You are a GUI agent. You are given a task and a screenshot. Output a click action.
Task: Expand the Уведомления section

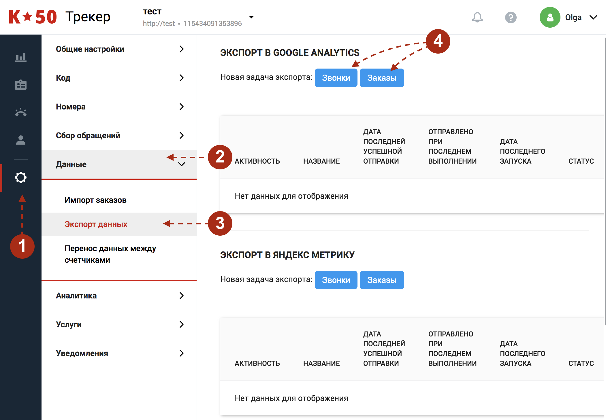tap(119, 353)
